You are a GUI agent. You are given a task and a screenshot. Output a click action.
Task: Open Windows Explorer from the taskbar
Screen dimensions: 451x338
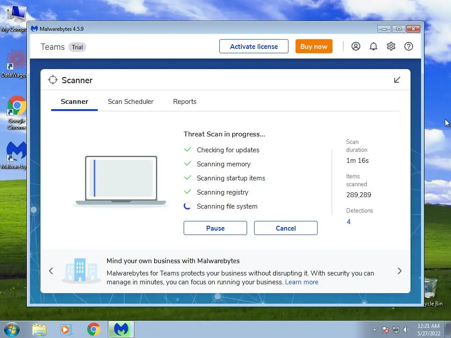(39, 329)
